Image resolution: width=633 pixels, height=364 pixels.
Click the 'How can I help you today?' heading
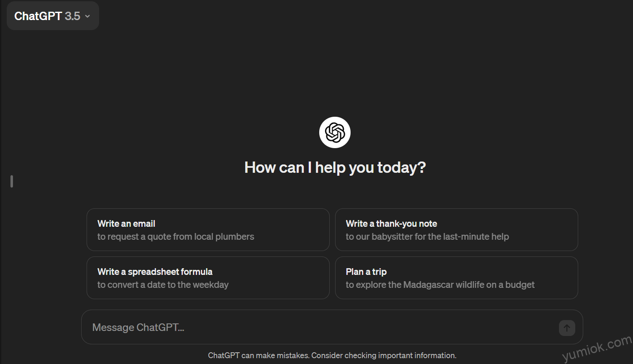[x=335, y=167]
